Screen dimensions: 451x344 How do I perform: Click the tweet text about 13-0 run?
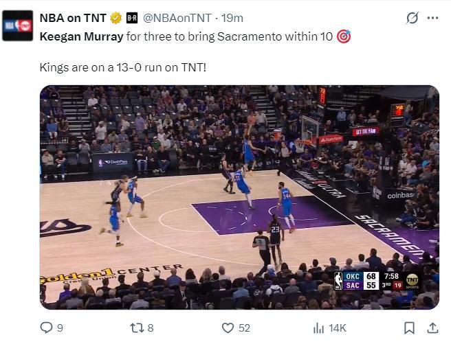coord(123,67)
